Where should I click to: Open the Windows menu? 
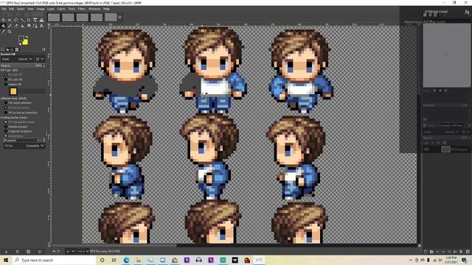tap(94, 9)
